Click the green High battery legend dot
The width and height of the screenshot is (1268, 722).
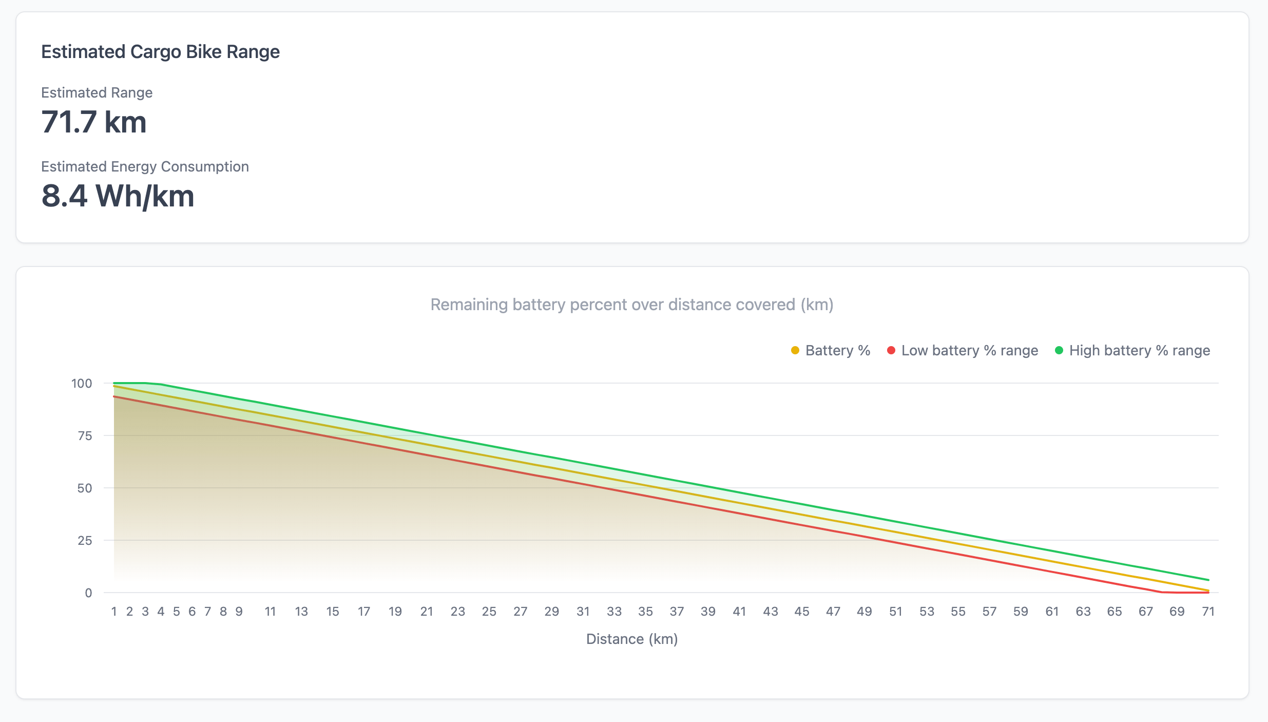pyautogui.click(x=1059, y=351)
